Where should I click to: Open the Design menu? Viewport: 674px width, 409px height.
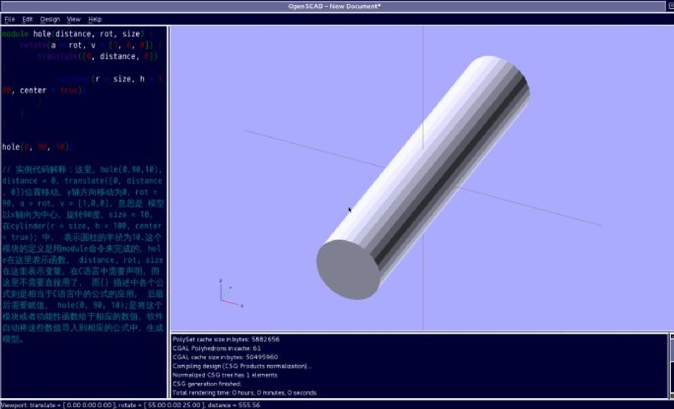[x=50, y=19]
